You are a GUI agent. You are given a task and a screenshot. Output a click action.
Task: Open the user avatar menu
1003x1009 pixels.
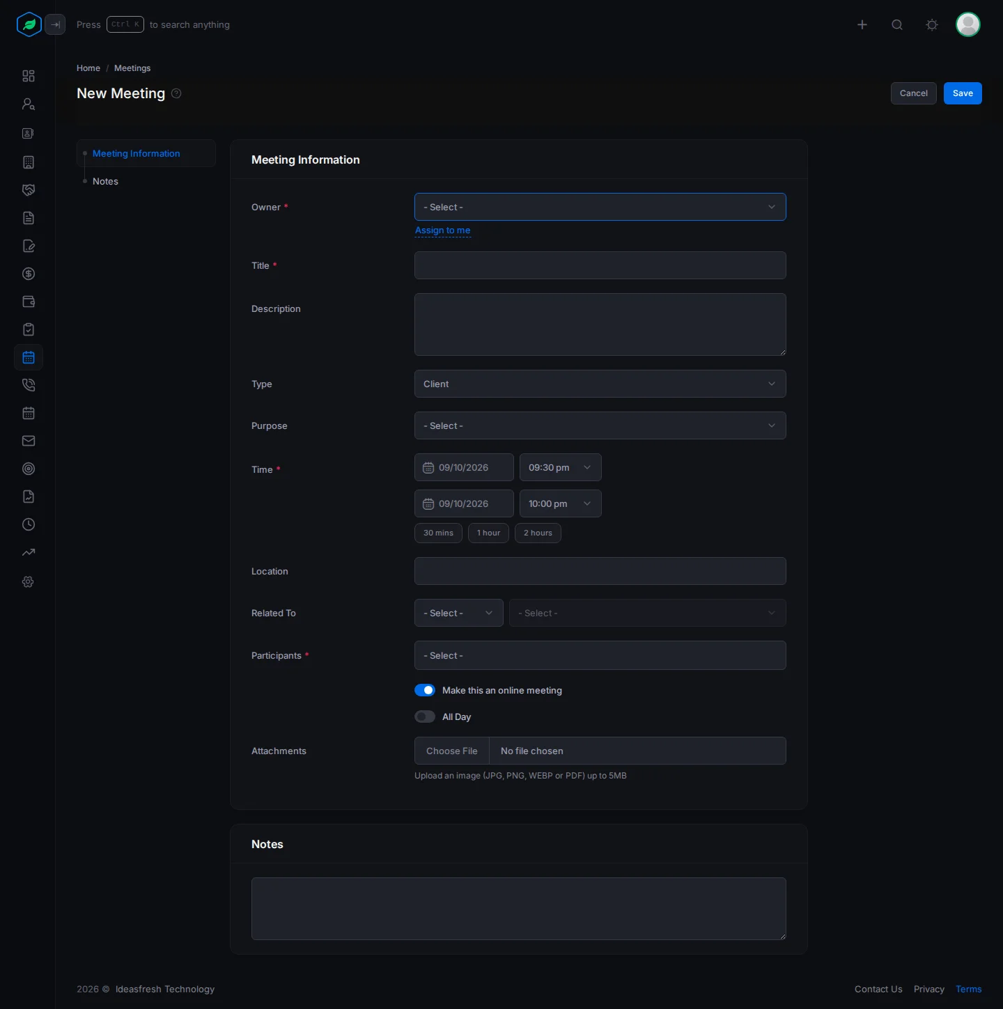click(x=968, y=24)
